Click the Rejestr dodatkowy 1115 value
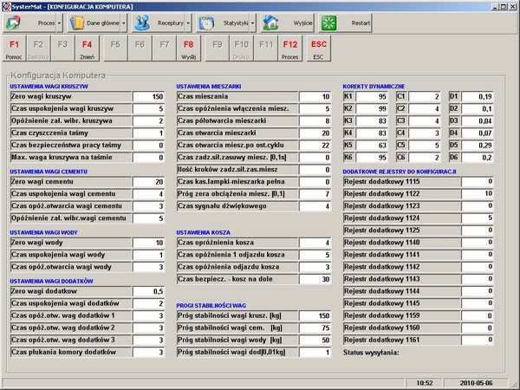The width and height of the screenshot is (520, 390). click(478, 182)
